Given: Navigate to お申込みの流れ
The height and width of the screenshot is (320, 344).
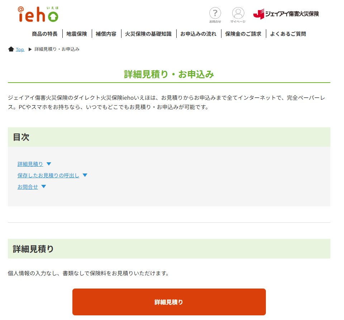Looking at the screenshot, I should point(199,34).
